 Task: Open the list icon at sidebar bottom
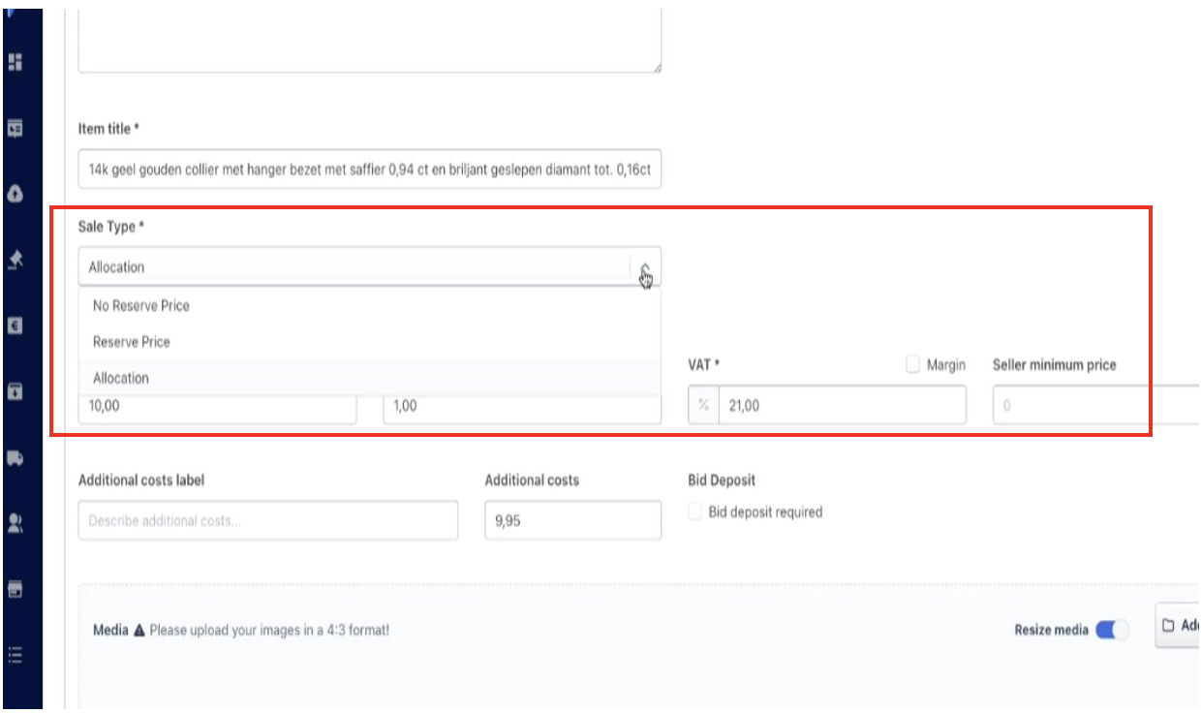[x=15, y=655]
